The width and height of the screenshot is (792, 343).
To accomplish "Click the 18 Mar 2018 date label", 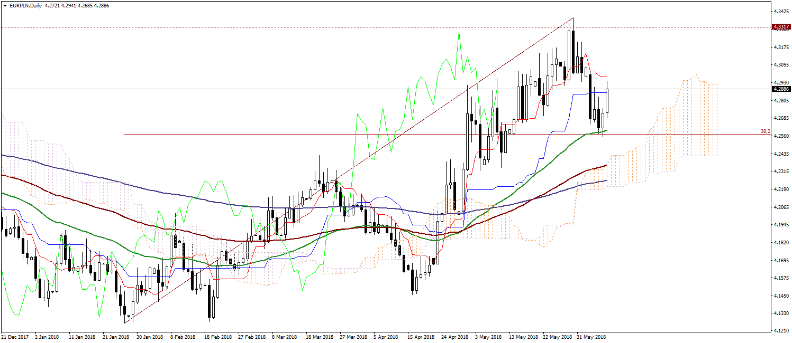I will (320, 337).
